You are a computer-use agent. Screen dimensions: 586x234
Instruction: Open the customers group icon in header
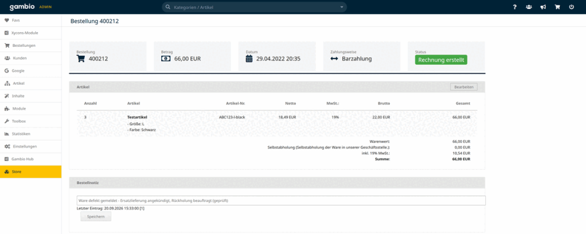tap(529, 6)
